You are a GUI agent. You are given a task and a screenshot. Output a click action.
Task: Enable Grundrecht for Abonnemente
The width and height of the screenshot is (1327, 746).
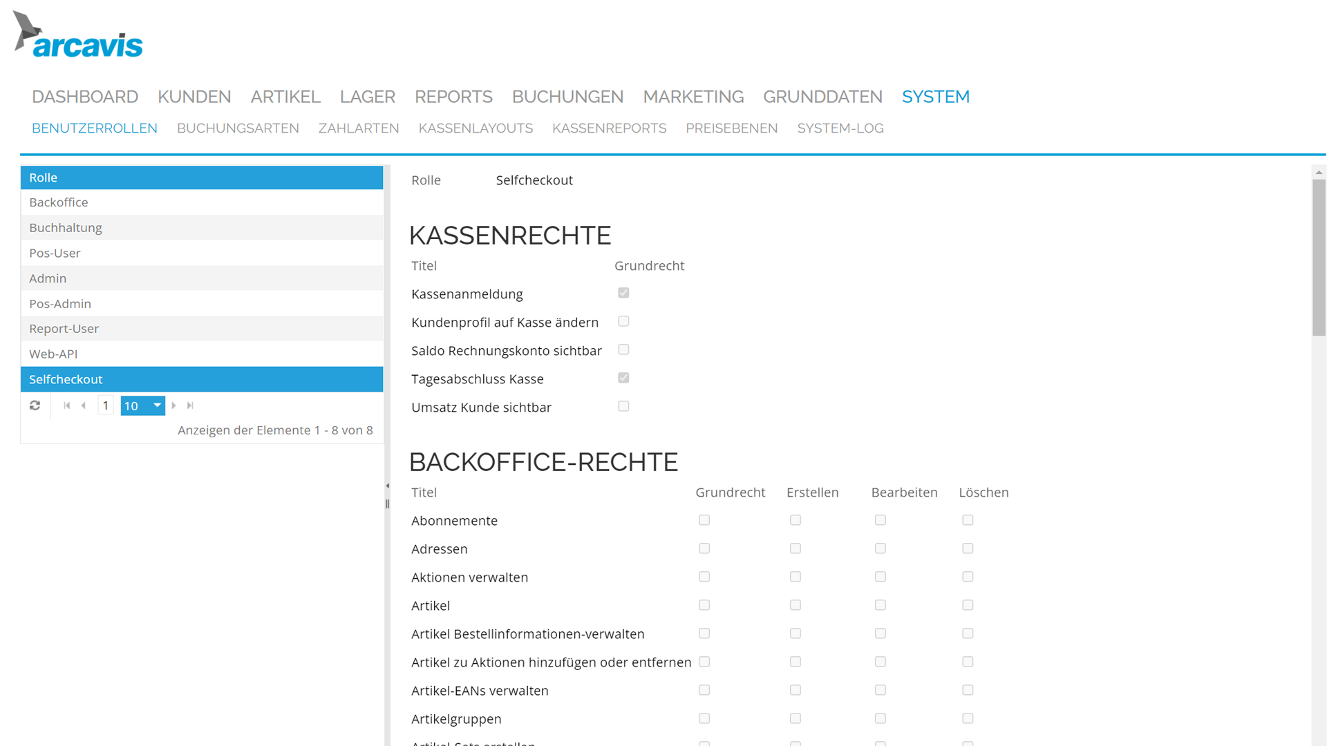(x=704, y=520)
